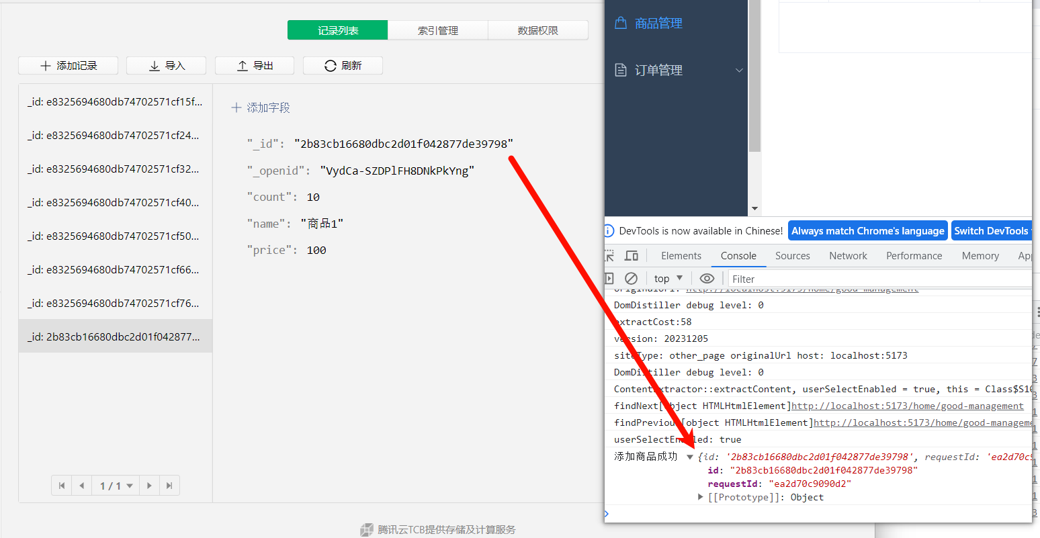Image resolution: width=1040 pixels, height=538 pixels.
Task: Click Always match Chrome's language button
Action: 868,231
